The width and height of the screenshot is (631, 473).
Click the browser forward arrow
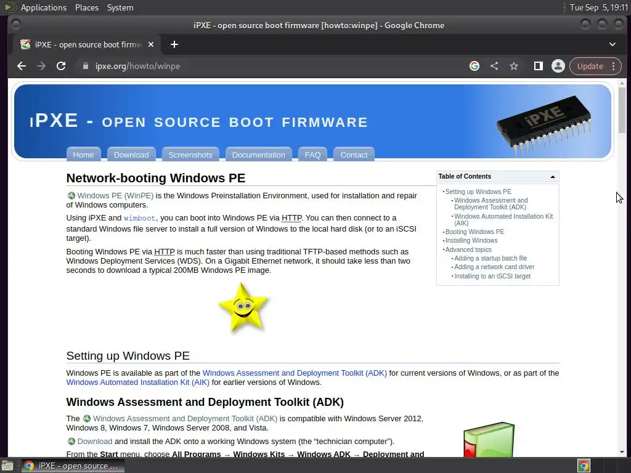point(41,66)
